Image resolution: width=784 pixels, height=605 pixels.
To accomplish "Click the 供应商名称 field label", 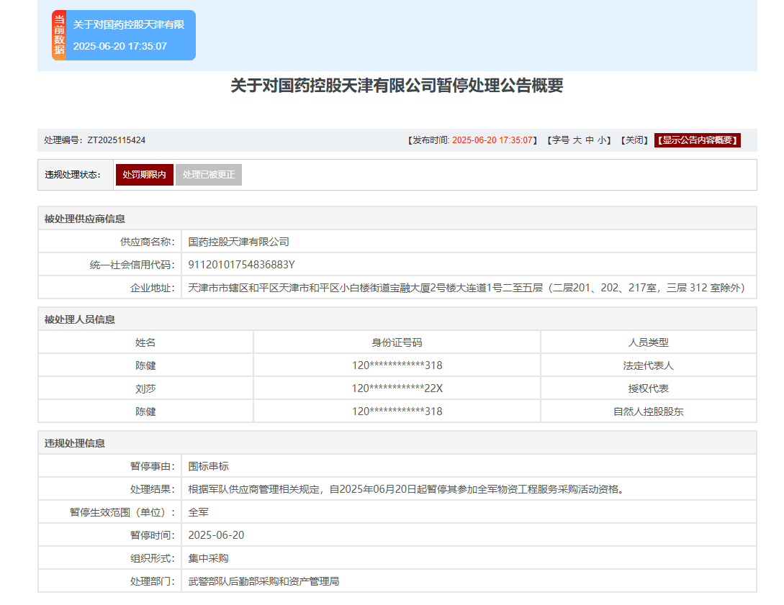I will point(148,242).
